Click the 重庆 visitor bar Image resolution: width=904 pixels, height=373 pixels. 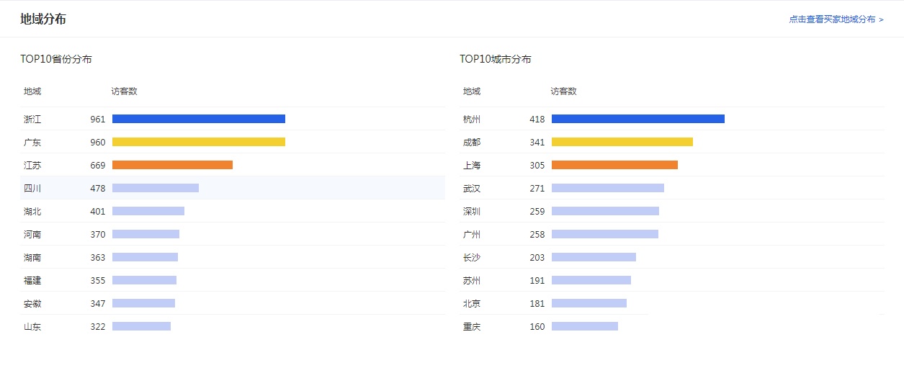click(585, 326)
